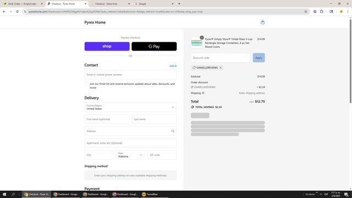Open the Windows Start menu
Image resolution: width=352 pixels, height=198 pixels.
click(x=4, y=194)
